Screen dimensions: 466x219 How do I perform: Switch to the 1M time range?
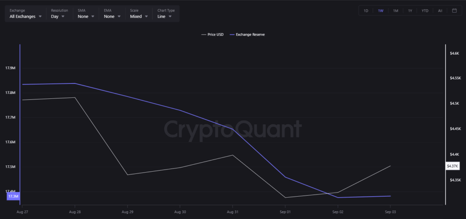click(x=395, y=10)
